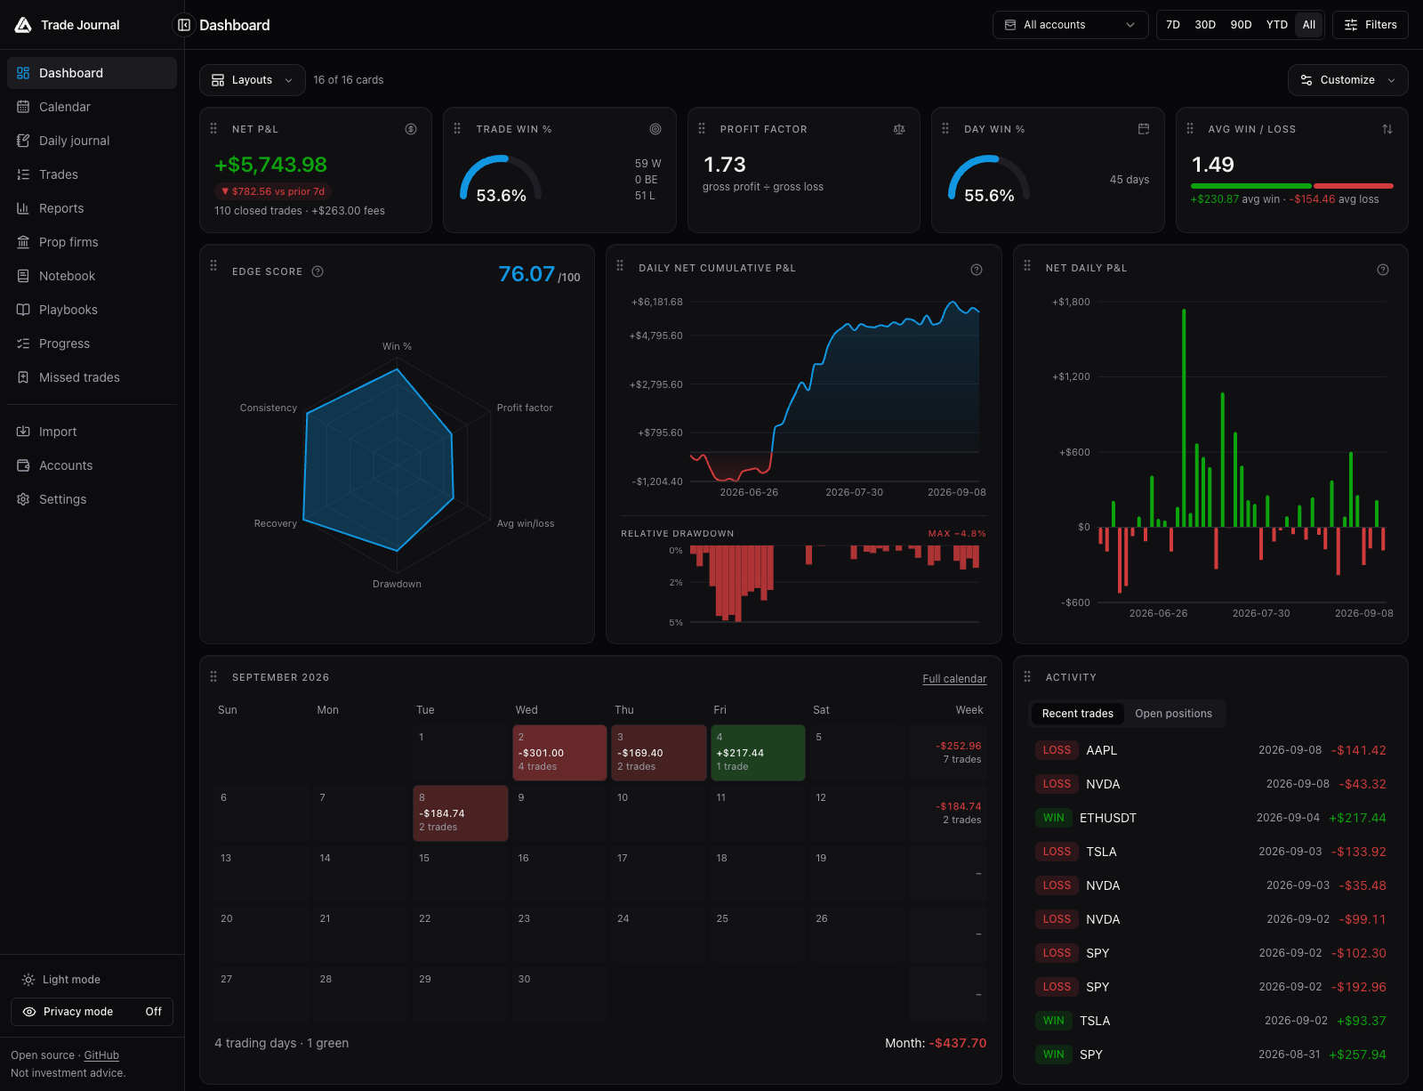
Task: Click dollar icon on Net P&L card
Action: 411,129
